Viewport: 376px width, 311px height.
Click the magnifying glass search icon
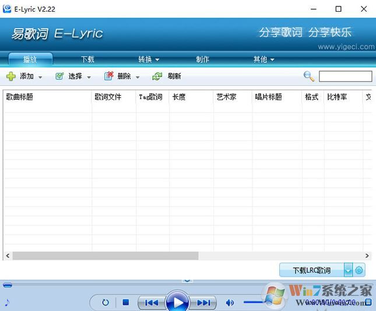point(309,76)
